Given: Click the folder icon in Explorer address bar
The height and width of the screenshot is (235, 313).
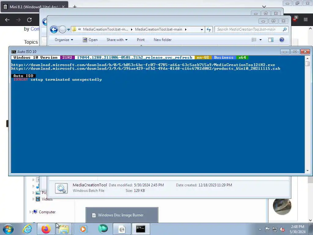Looking at the screenshot, I should tap(74, 29).
